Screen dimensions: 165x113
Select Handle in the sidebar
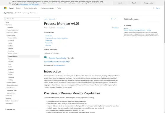coord(10,43)
